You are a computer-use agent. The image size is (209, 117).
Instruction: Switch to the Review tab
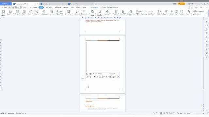66,7
